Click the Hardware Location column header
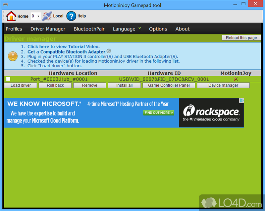The image size is (265, 211). click(x=73, y=73)
